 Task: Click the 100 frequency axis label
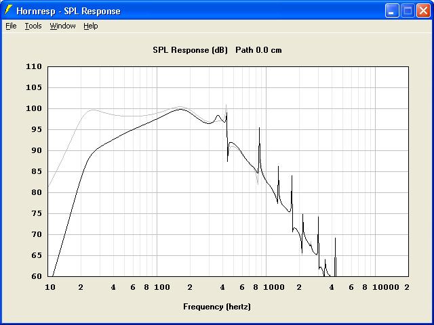pos(162,287)
